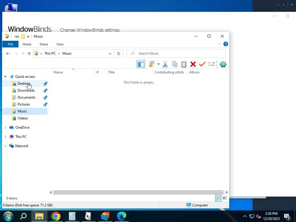Click the Cut scissors icon

coord(165,64)
